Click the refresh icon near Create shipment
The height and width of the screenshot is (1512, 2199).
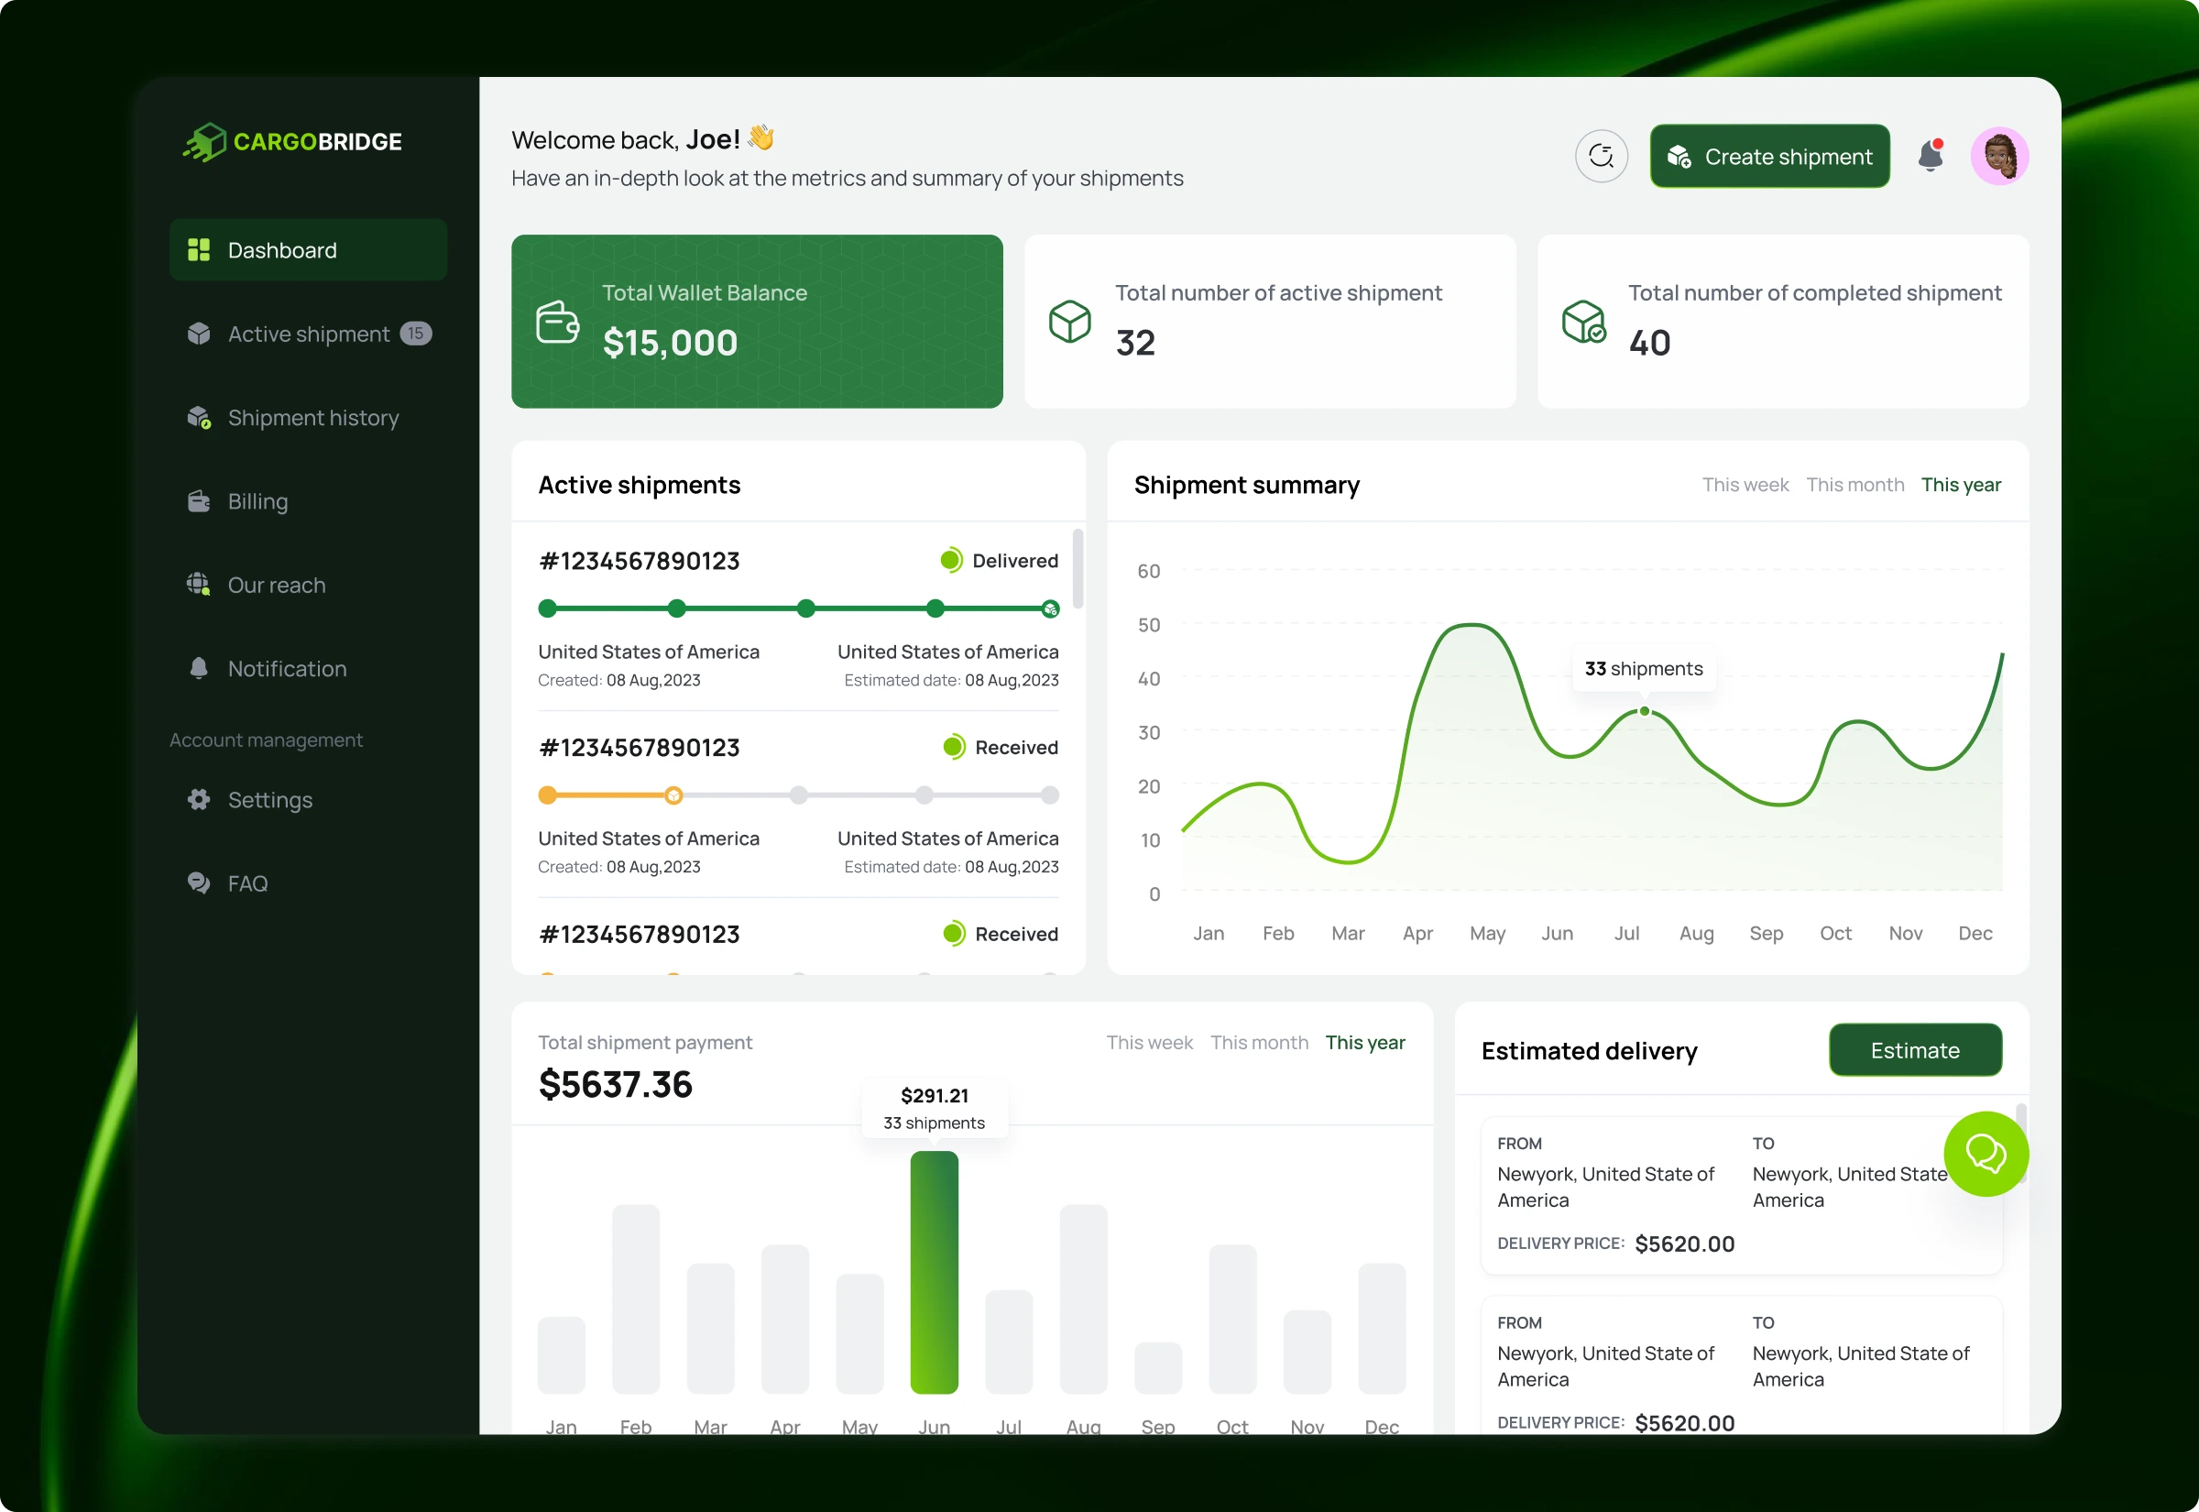point(1601,156)
